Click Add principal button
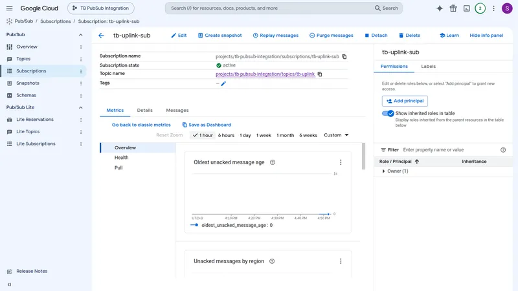518x291 pixels. tap(405, 101)
